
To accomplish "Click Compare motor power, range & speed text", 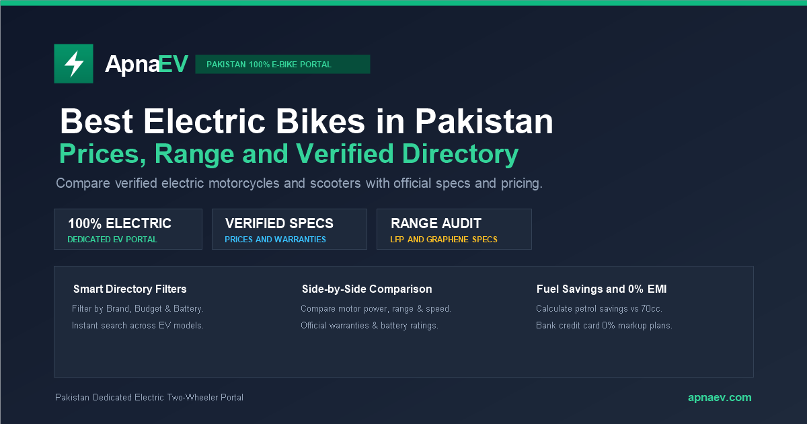I will (x=376, y=309).
